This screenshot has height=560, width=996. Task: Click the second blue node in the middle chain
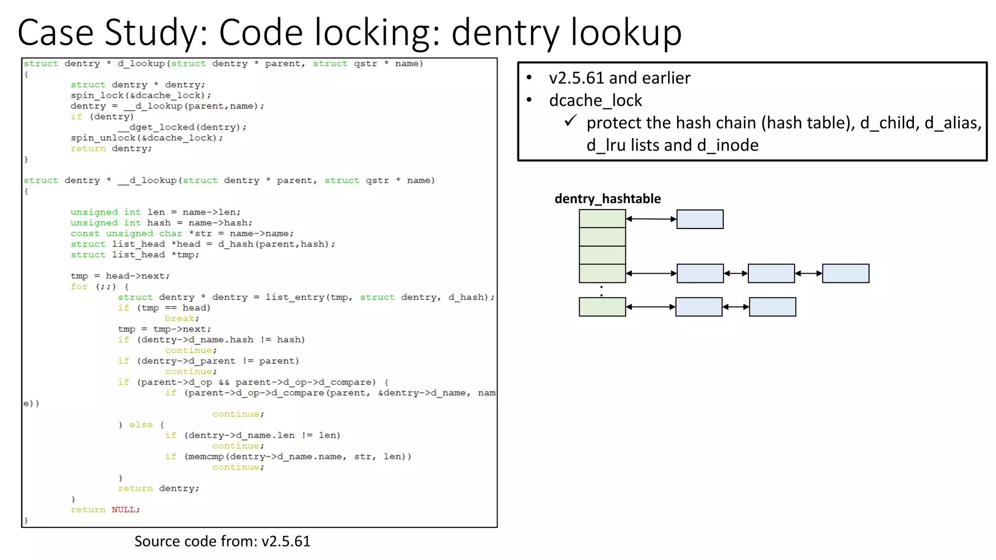coord(771,274)
